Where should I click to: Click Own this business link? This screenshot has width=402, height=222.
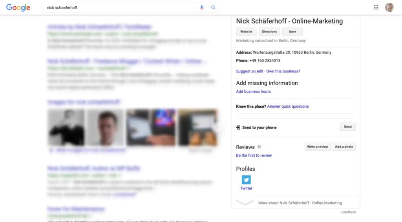[283, 71]
